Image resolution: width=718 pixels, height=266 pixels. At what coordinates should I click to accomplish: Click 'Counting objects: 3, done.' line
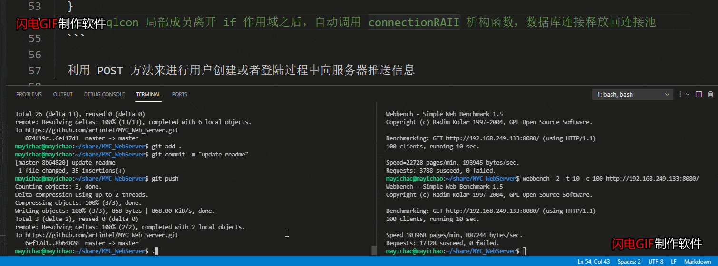pyautogui.click(x=58, y=187)
